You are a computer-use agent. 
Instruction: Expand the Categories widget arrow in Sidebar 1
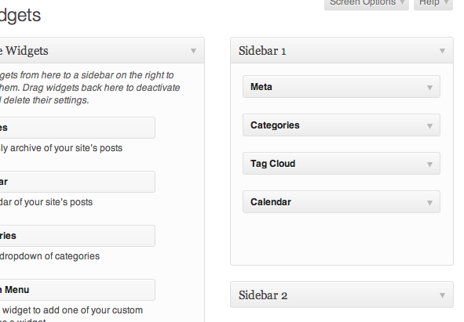[429, 126]
